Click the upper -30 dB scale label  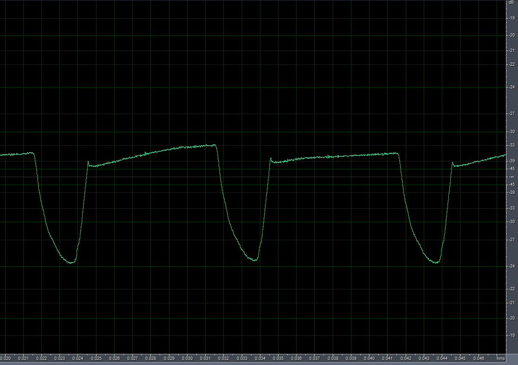tap(512, 132)
